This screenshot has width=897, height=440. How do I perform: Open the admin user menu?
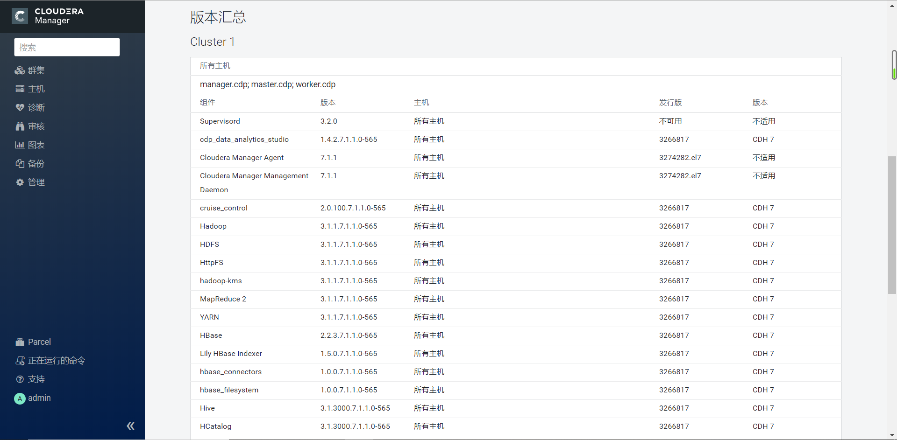(39, 398)
